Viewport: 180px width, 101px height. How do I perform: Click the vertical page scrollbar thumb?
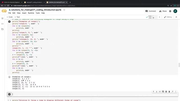(x=179, y=65)
